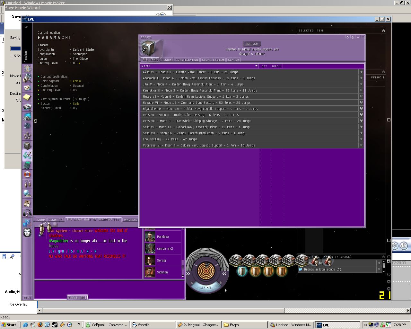Click Pandaaa's portrait in the channel member list
The height and width of the screenshot is (329, 411).
coord(150,236)
